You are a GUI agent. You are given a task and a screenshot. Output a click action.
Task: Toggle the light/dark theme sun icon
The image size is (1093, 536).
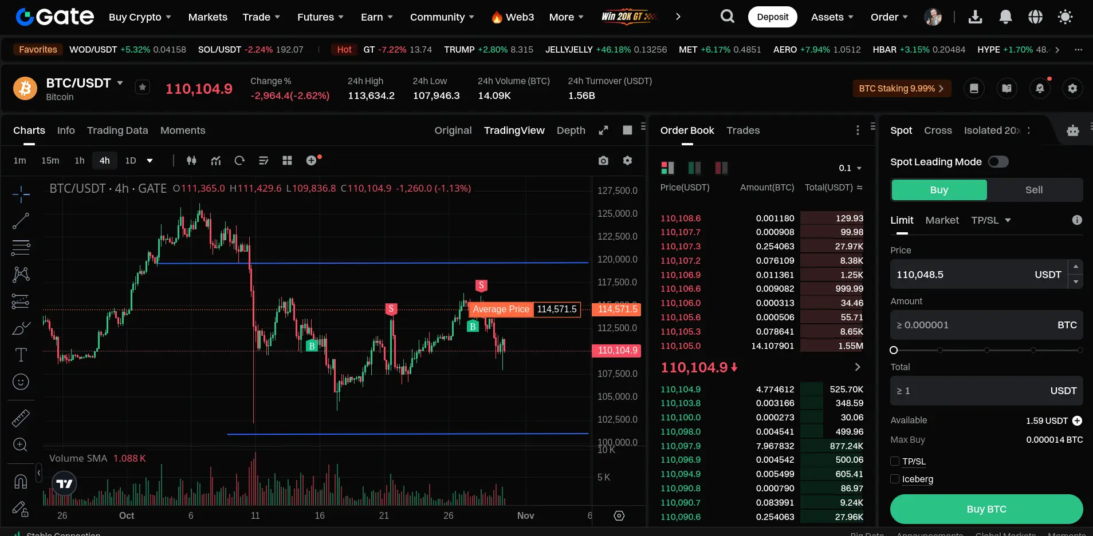click(x=1066, y=17)
